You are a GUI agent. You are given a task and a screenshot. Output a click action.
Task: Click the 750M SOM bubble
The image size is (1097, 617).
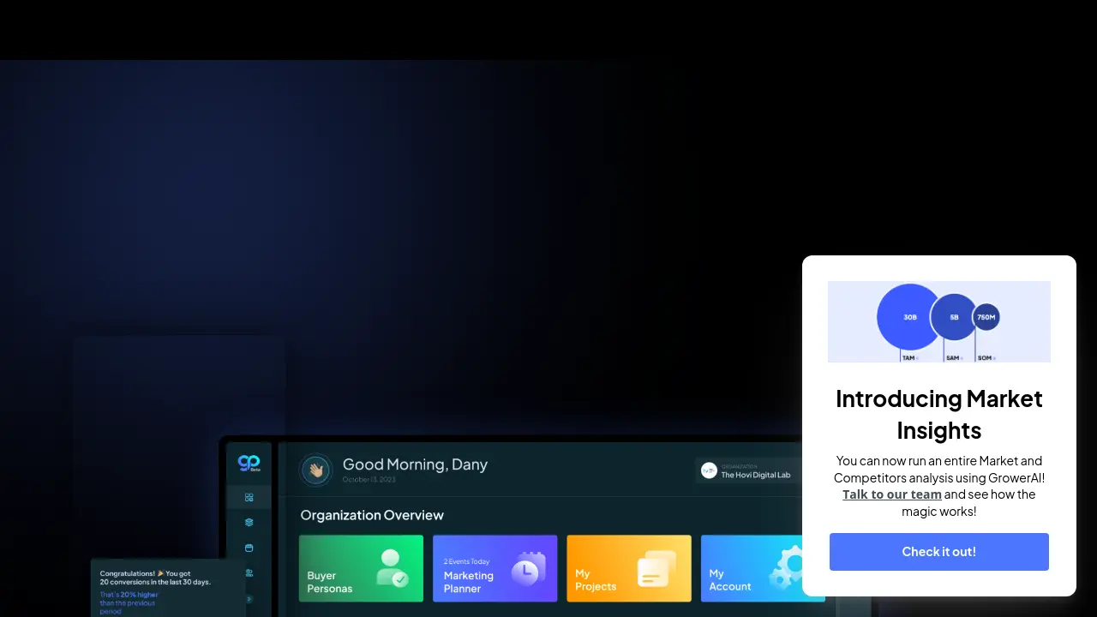coord(986,317)
